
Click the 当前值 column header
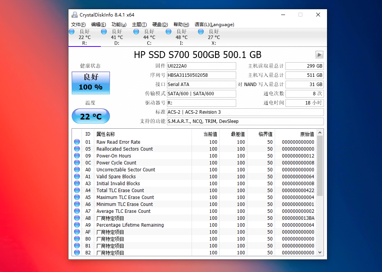(205, 134)
